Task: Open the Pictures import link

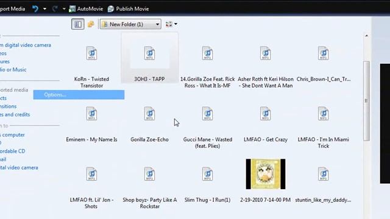Action: 5,61
